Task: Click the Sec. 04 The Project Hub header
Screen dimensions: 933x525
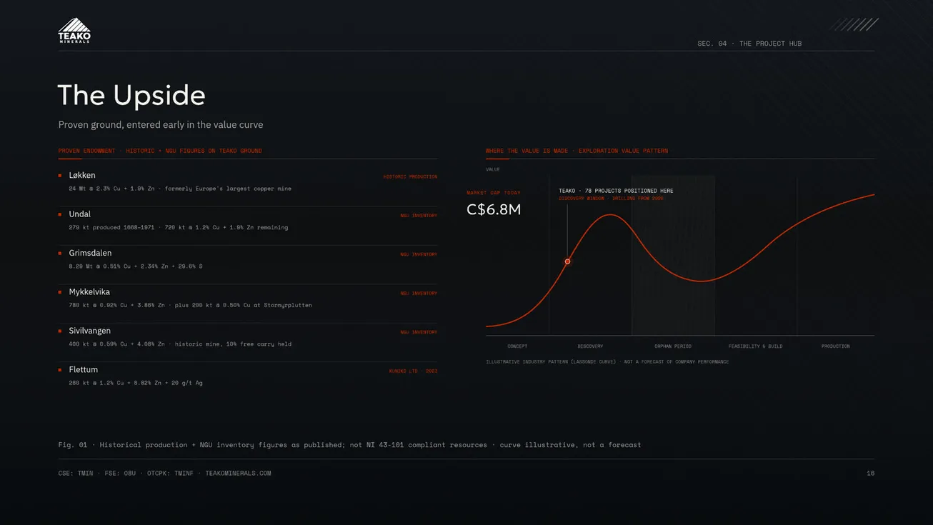Action: click(x=749, y=44)
